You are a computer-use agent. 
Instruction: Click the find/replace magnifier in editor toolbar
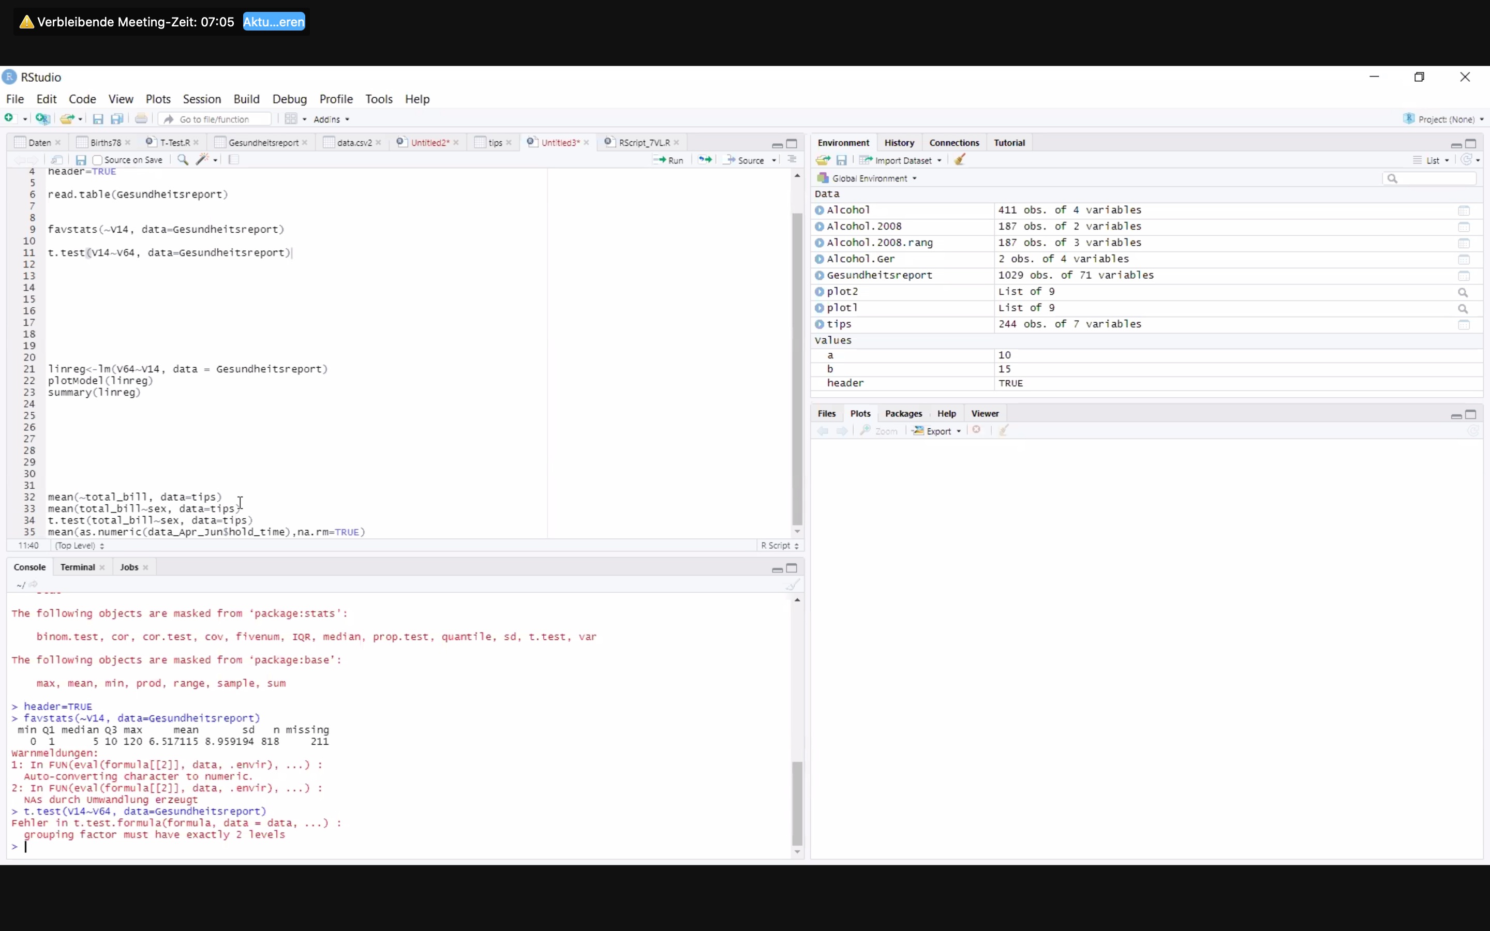point(183,160)
